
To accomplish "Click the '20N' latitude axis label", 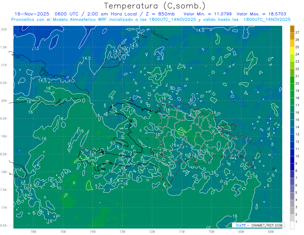I will click(x=4, y=101).
